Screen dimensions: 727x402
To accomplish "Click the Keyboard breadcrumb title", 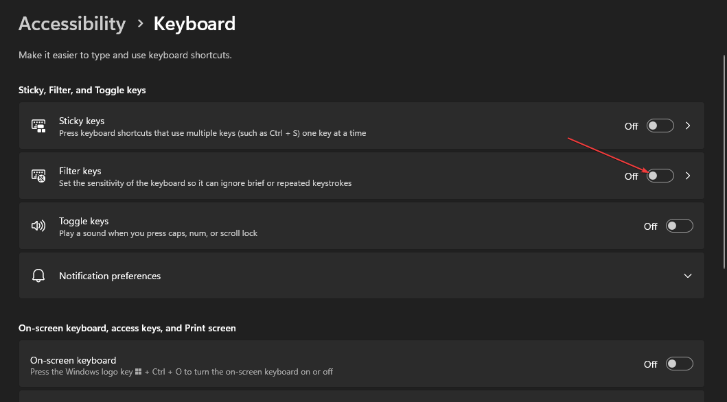I will tap(194, 24).
